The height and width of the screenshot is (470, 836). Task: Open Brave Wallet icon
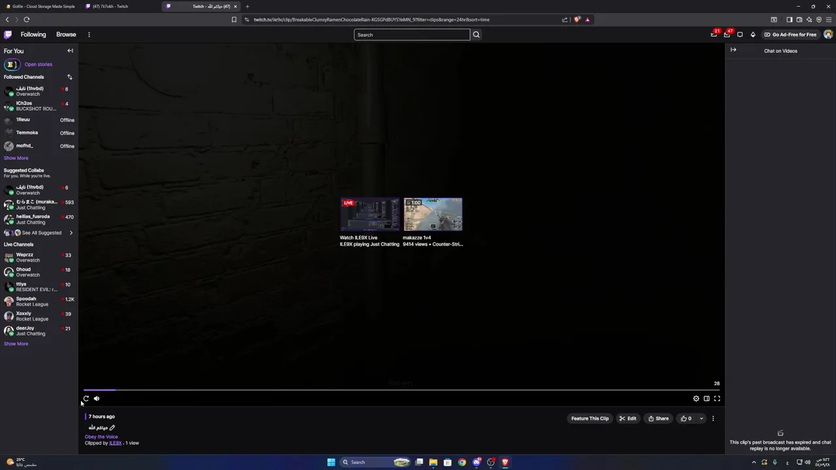[799, 20]
